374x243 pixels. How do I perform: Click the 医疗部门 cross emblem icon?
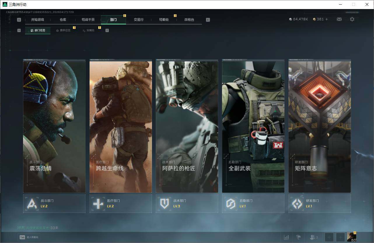click(x=98, y=204)
